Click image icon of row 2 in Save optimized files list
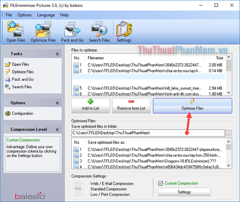240x202 pixels. (76, 155)
